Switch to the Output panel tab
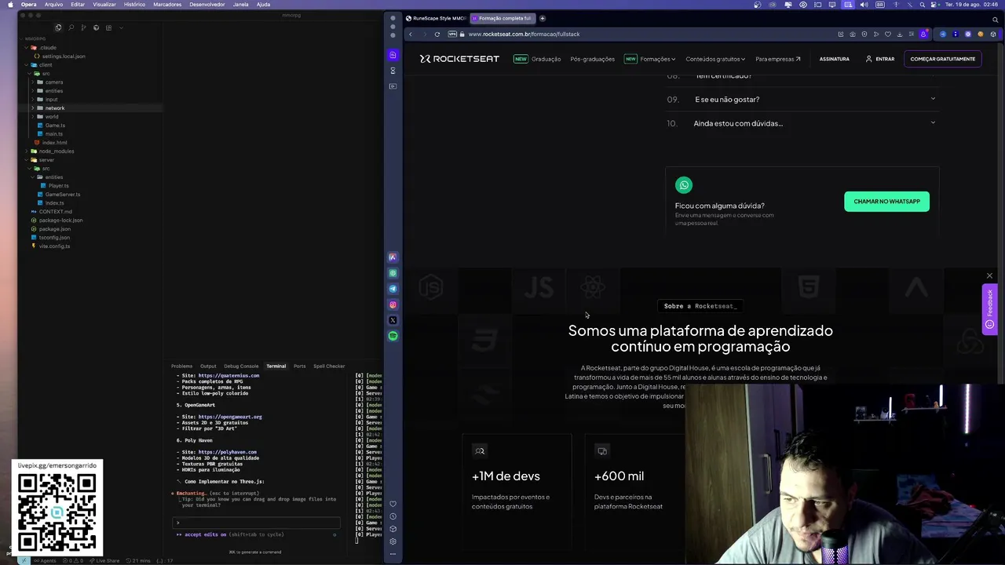 [x=208, y=366]
